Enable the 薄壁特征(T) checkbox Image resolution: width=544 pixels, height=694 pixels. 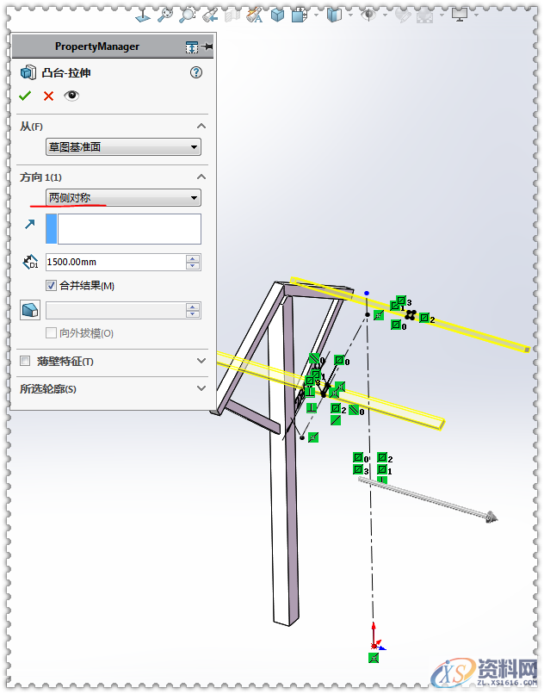[25, 361]
